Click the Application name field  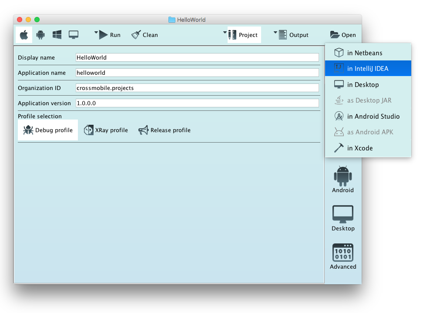[x=197, y=73]
